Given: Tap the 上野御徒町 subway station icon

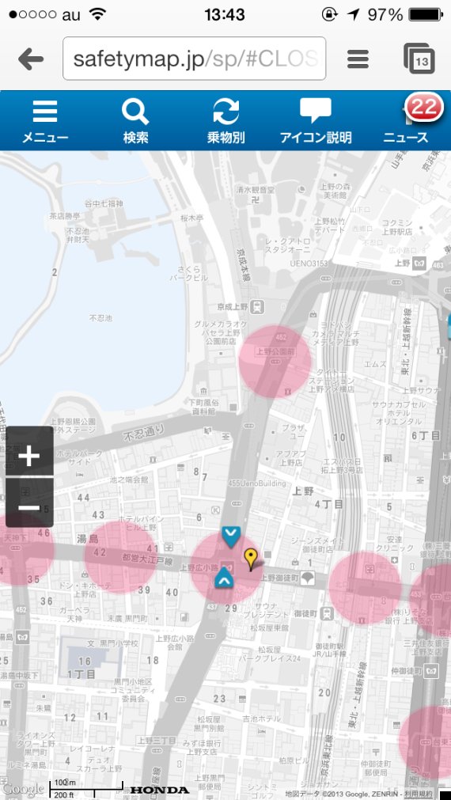Looking at the screenshot, I should click(x=308, y=578).
